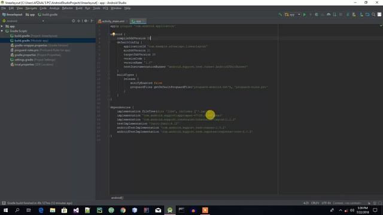
Task: Click the minifyEnabled false line
Action: pyautogui.click(x=146, y=83)
